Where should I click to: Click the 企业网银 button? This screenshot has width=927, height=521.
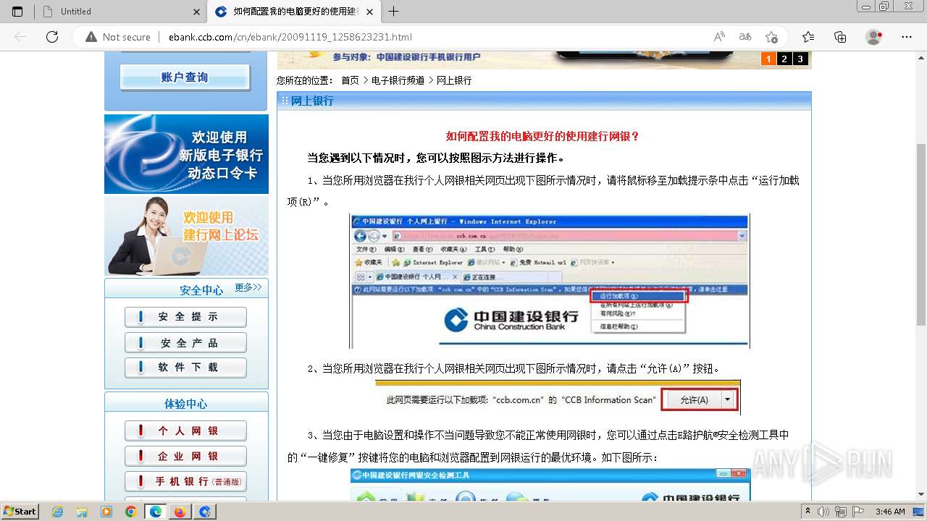185,457
